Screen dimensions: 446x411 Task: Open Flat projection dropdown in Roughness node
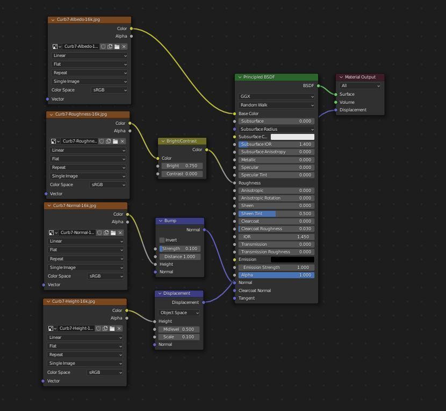88,159
